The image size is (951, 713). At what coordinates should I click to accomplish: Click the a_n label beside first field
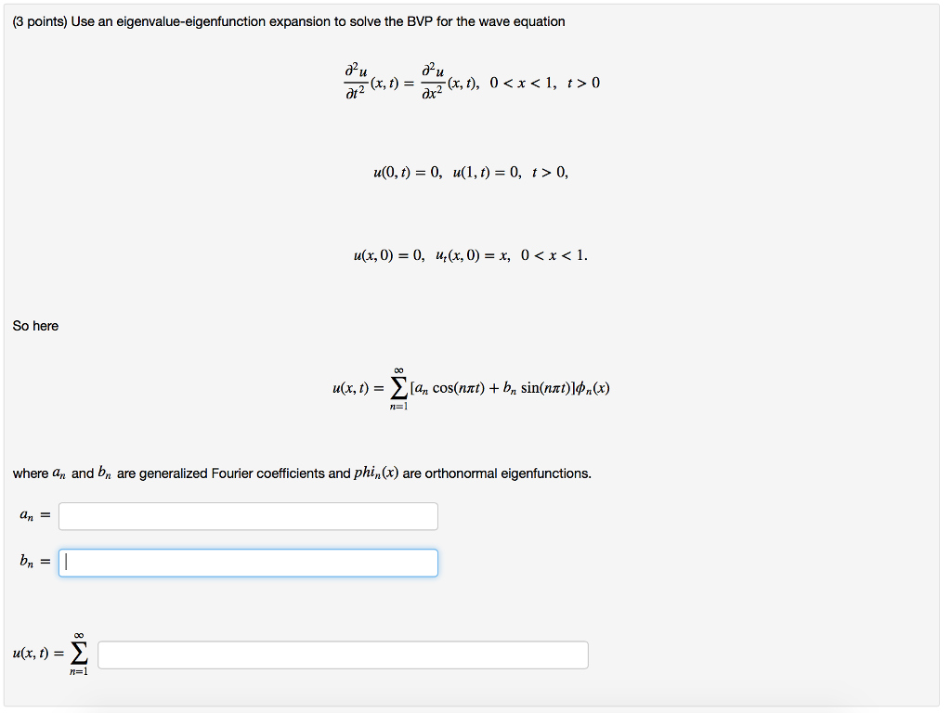coord(27,515)
